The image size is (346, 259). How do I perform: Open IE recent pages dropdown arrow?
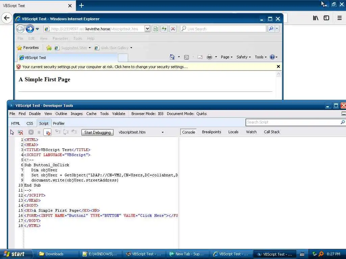click(37, 29)
